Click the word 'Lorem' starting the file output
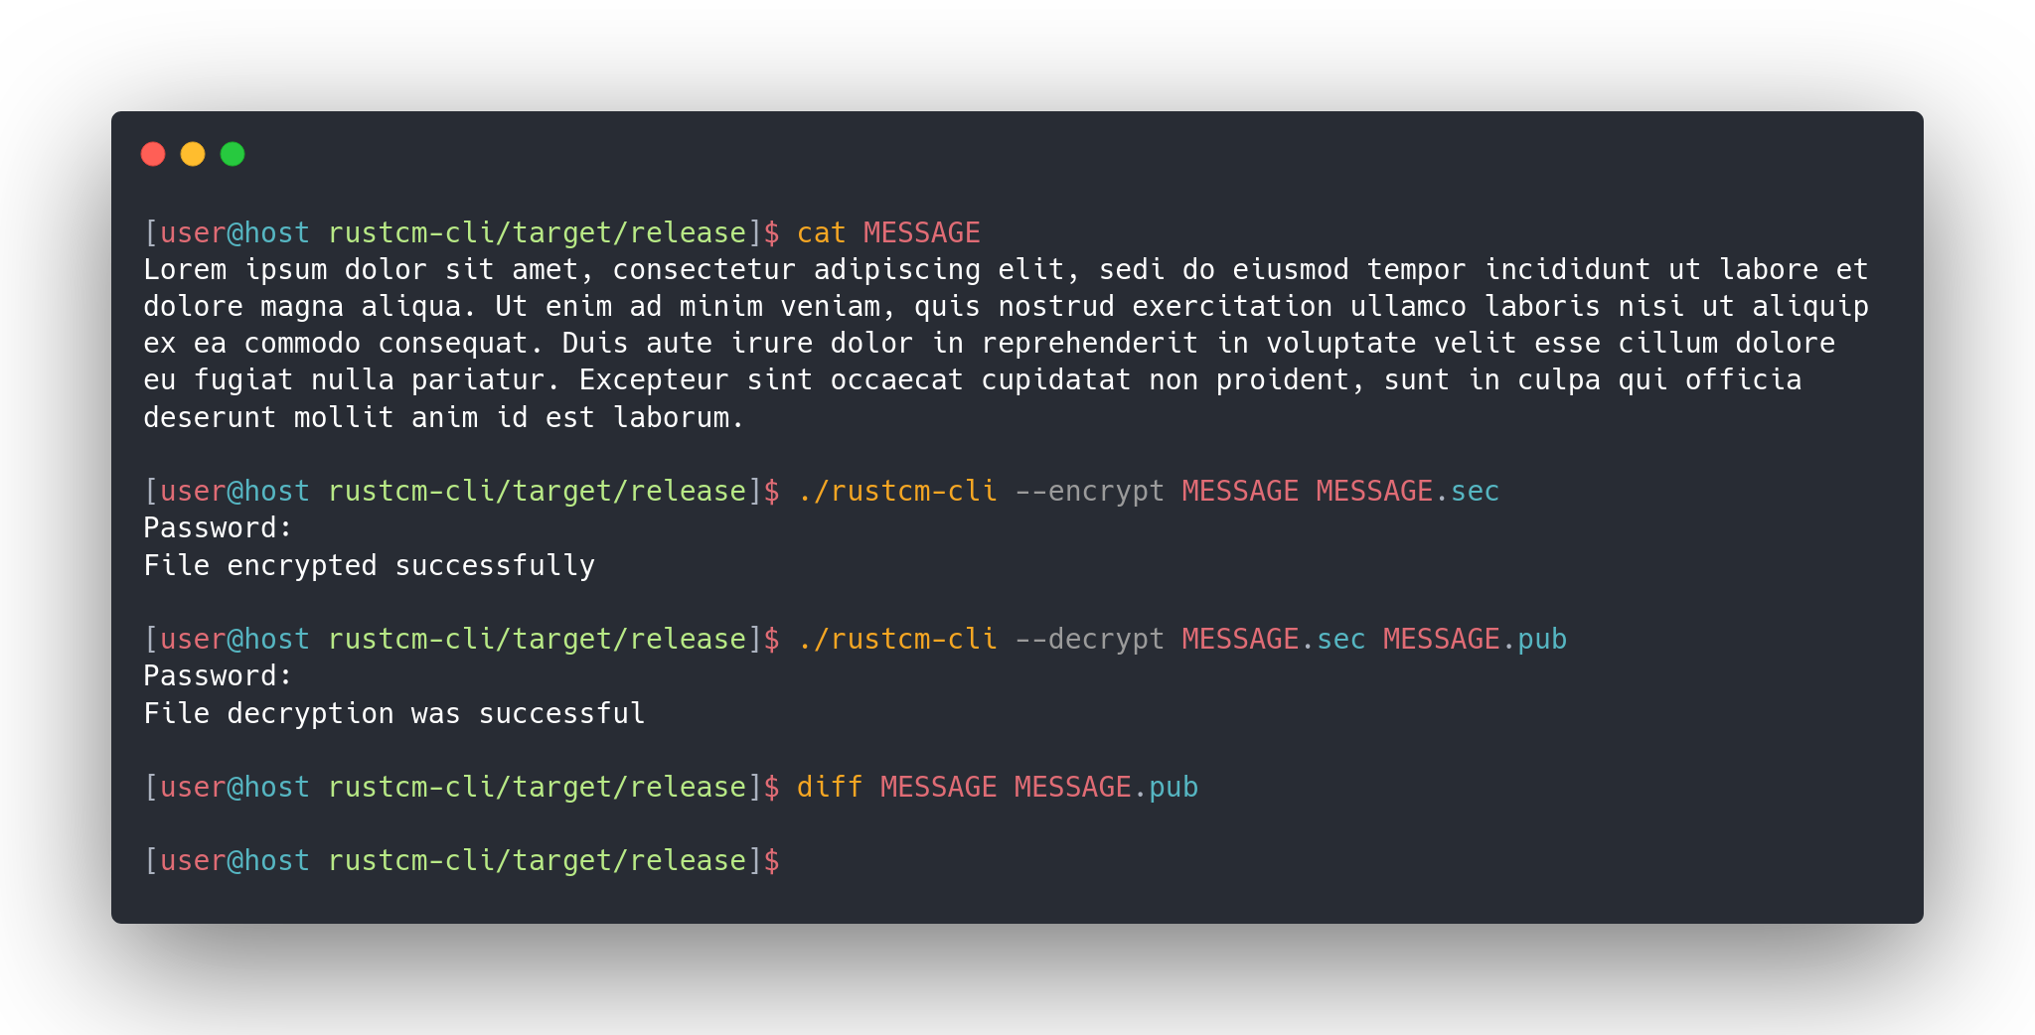Image resolution: width=2035 pixels, height=1035 pixels. pos(185,269)
